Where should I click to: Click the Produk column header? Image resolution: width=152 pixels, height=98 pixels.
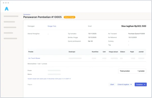tap(31, 52)
